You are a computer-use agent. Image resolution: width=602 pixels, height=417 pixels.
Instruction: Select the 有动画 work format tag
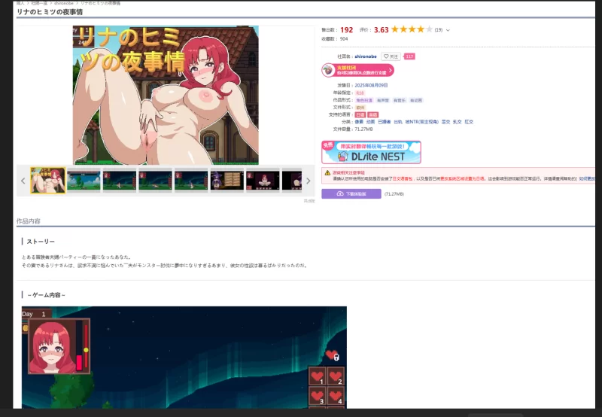tap(416, 100)
